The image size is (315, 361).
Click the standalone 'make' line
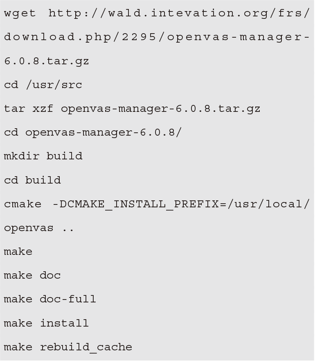click(x=18, y=252)
